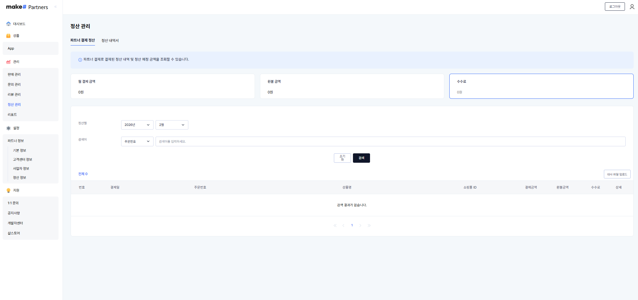The width and height of the screenshot is (638, 300).
Task: Switch to the 정산 내역서 tab
Action: coord(110,41)
